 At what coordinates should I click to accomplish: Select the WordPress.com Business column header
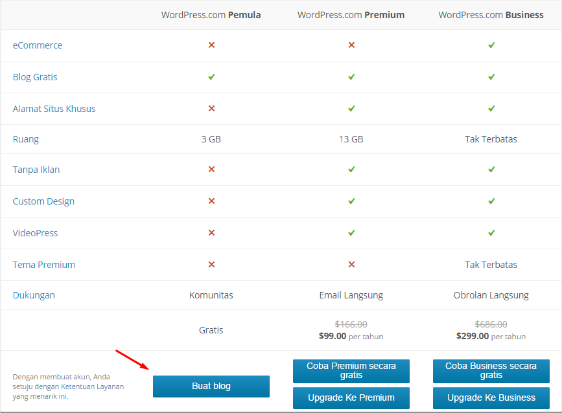coord(491,14)
